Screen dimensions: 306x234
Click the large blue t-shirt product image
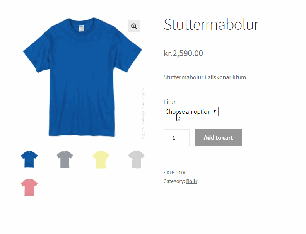click(x=82, y=77)
